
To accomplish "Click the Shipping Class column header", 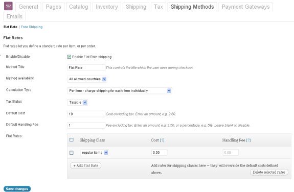I will (92, 140).
